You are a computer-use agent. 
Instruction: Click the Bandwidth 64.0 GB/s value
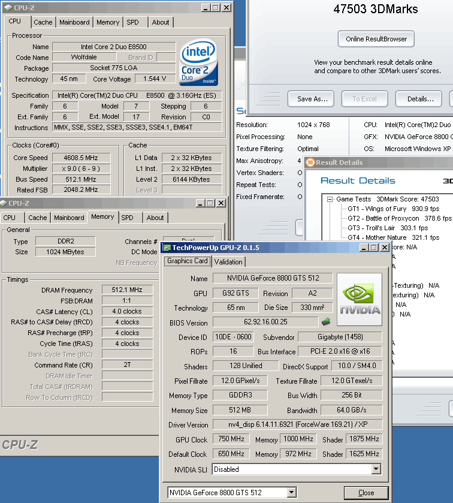pyautogui.click(x=351, y=410)
